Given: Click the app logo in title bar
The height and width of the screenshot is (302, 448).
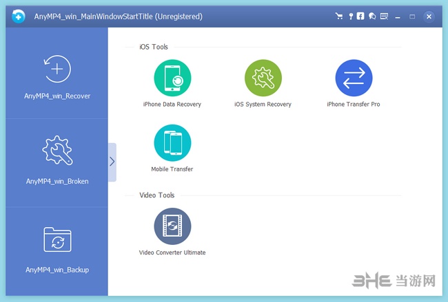Looking at the screenshot, I should tap(19, 17).
